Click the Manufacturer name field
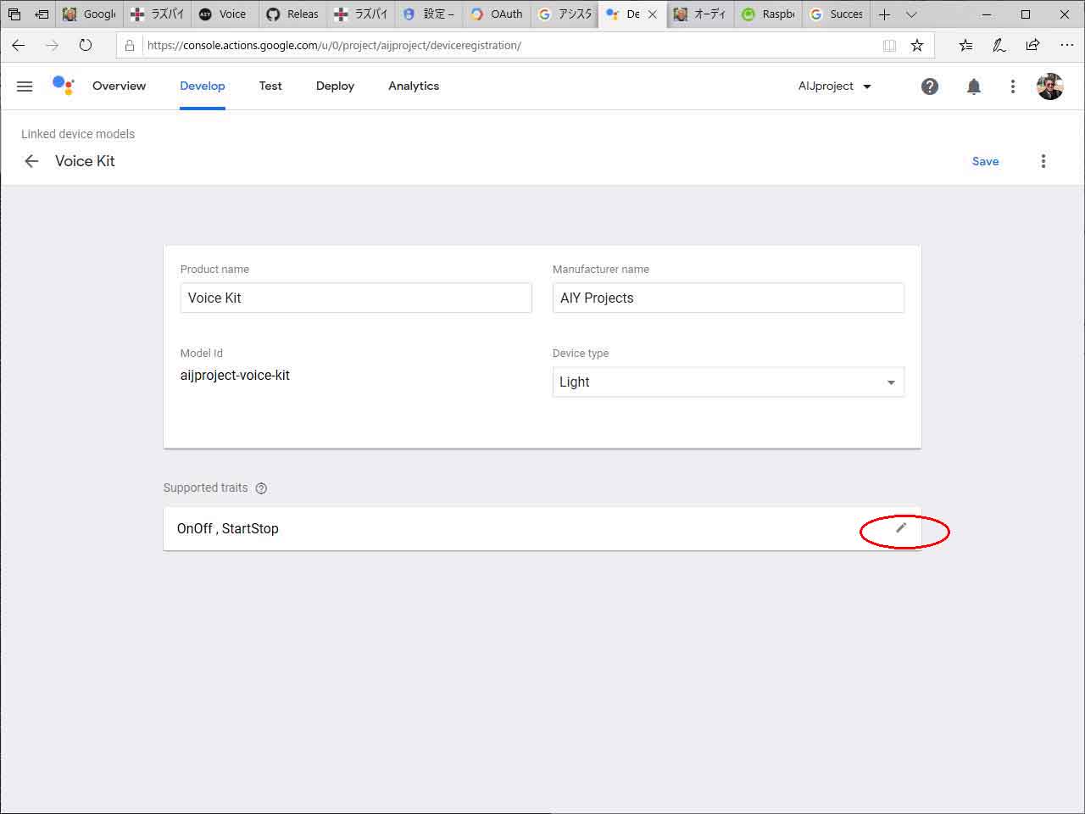 (728, 298)
